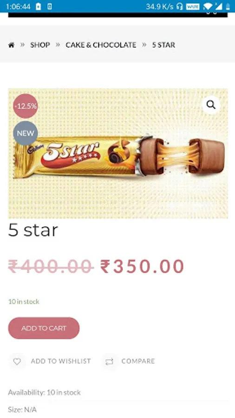The width and height of the screenshot is (235, 418).
Task: Tap the home icon in breadcrumb
Action: 11,45
